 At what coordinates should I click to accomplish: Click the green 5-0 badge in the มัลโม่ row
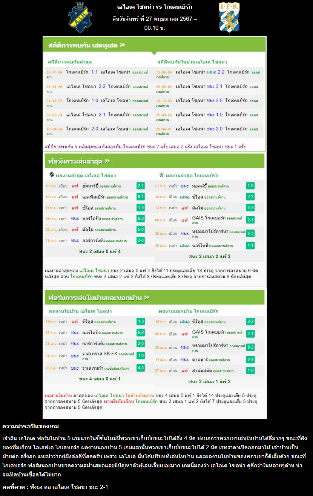point(141,229)
